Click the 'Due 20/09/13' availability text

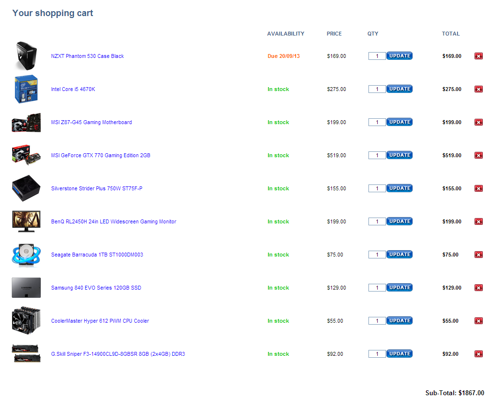pyautogui.click(x=283, y=56)
